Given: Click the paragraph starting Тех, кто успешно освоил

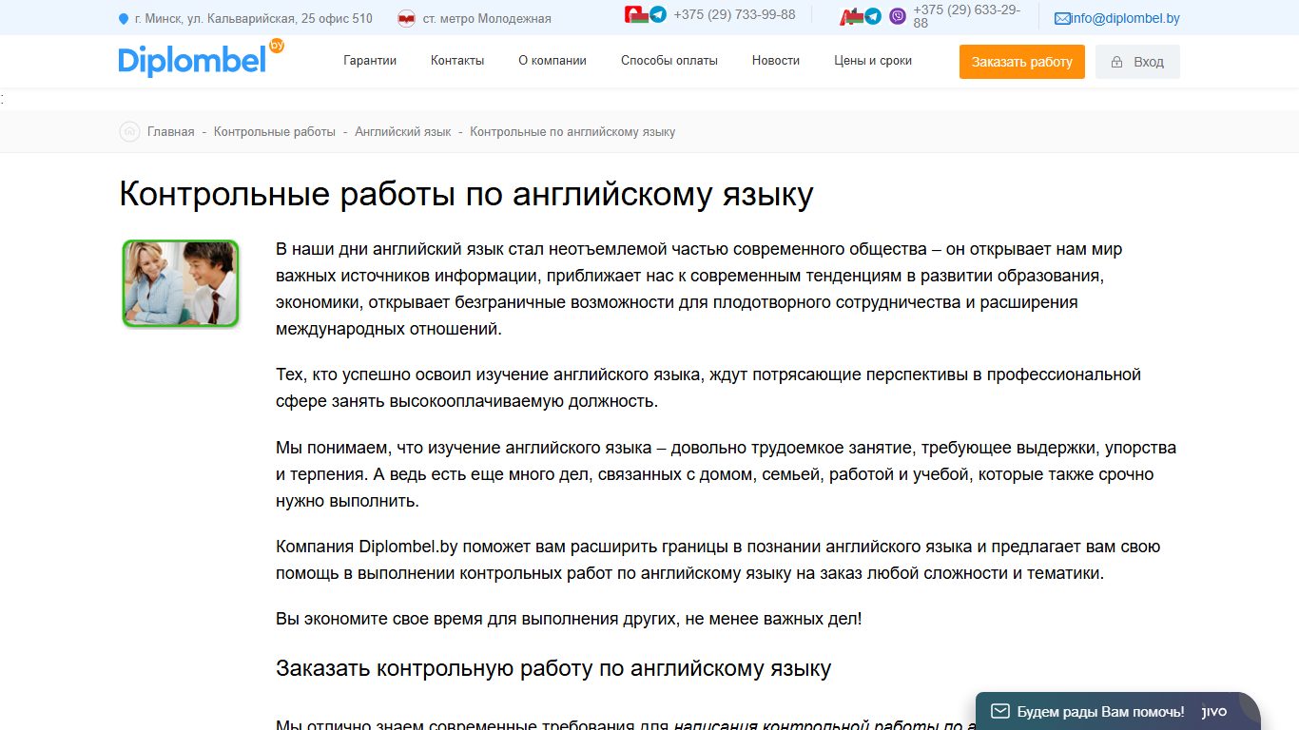Looking at the screenshot, I should (x=708, y=388).
